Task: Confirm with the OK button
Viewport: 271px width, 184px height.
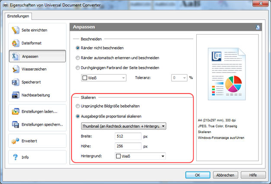Action: tap(198, 175)
